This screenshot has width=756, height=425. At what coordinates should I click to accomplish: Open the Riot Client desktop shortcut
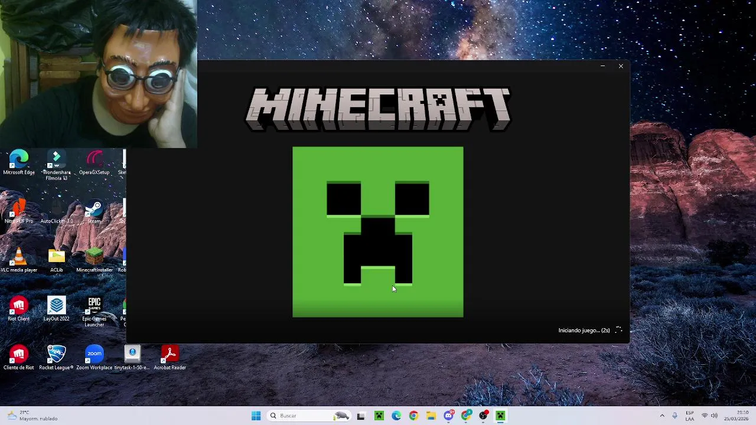pos(19,309)
